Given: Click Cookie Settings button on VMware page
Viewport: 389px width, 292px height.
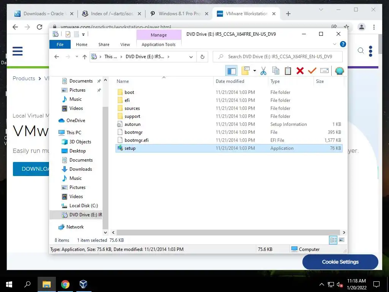Looking at the screenshot, I should (340, 262).
